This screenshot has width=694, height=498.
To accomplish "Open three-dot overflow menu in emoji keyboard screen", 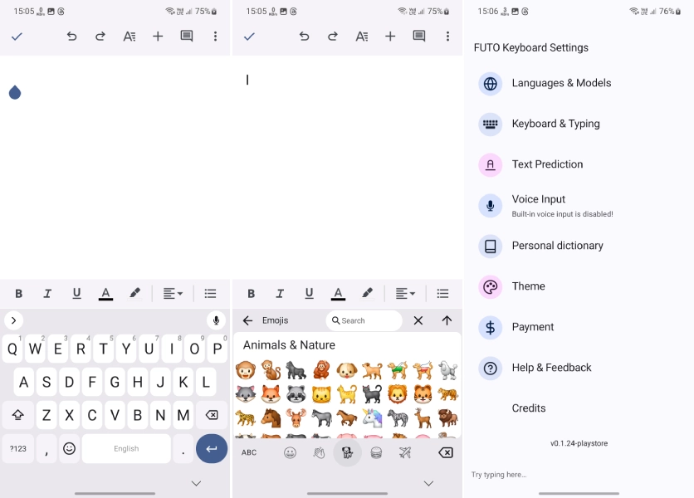I will click(447, 37).
